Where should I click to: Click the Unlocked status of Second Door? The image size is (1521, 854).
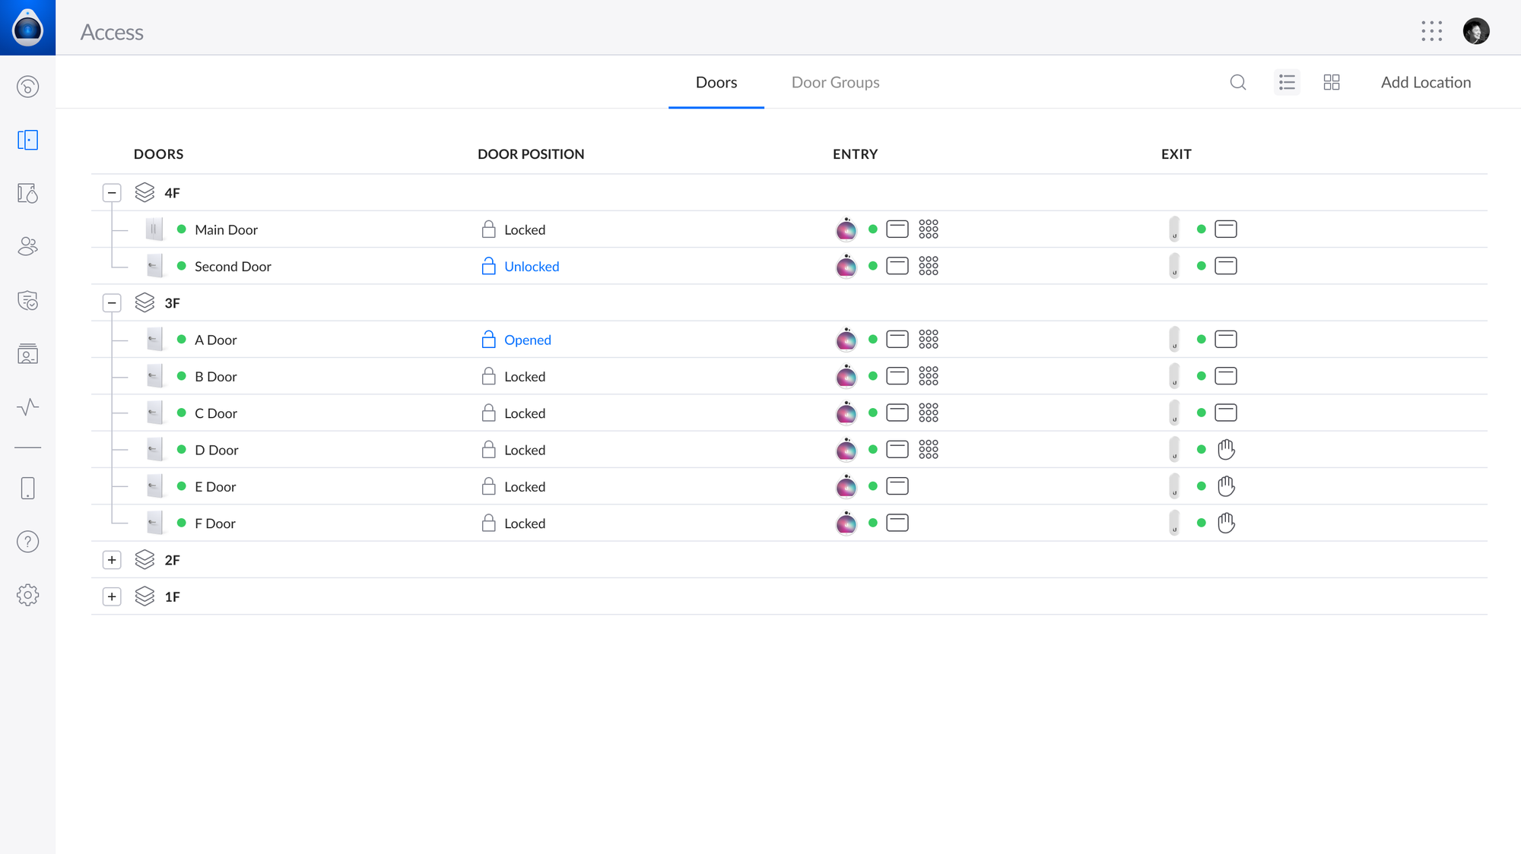[531, 267]
